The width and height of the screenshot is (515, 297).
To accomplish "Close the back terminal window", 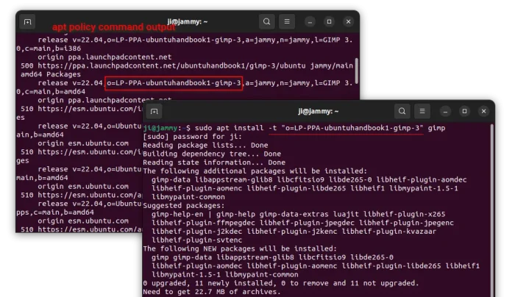I will pos(349,22).
